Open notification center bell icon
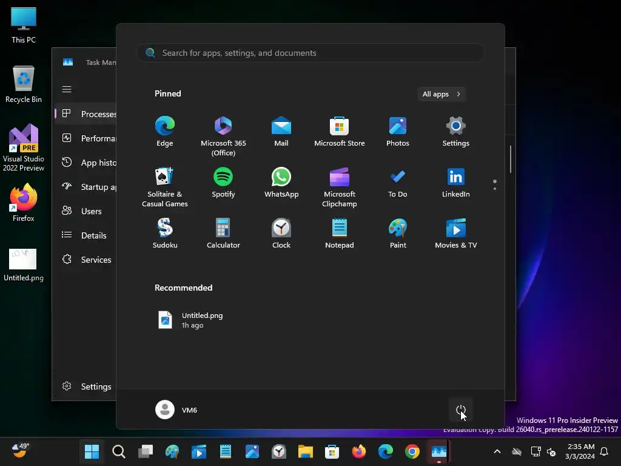 tap(605, 451)
